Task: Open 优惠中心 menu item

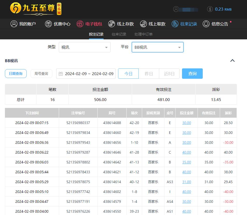Action: coord(58,24)
